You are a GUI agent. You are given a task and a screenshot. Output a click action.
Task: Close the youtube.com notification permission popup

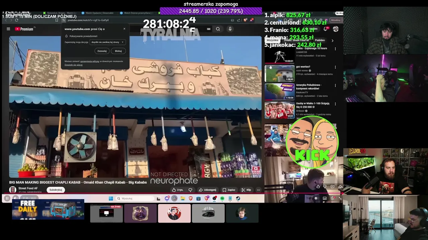coord(124,29)
